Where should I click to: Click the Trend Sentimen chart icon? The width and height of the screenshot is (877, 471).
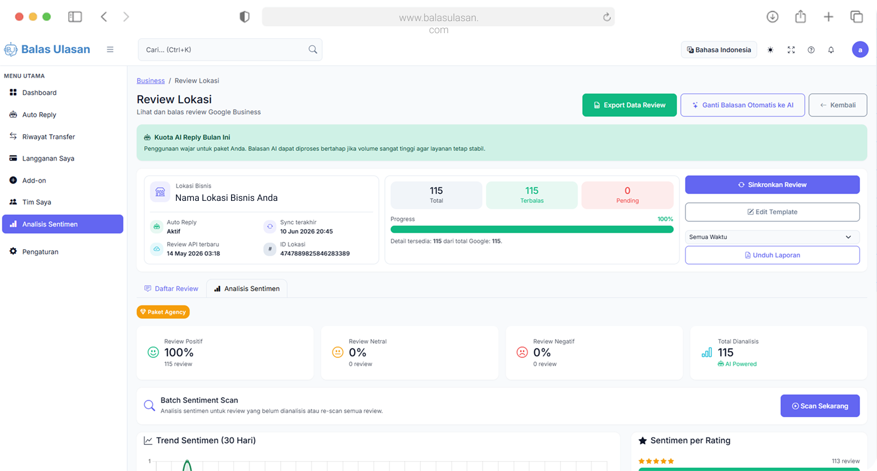148,440
